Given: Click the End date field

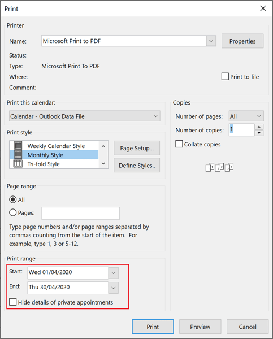Looking at the screenshot, I should coord(68,288).
